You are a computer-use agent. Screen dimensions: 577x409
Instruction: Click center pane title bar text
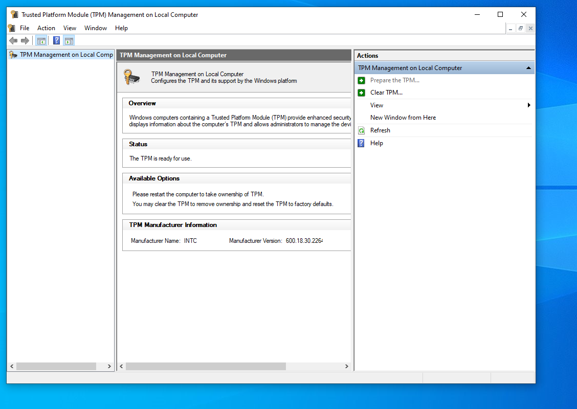coord(173,55)
